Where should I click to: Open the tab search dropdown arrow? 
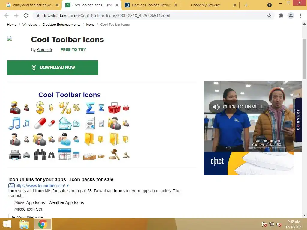coord(270,5)
